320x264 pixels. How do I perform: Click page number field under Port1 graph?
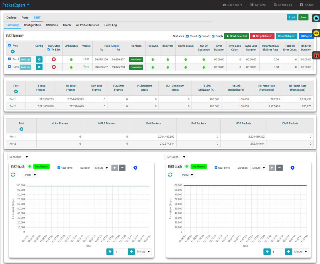121,252
